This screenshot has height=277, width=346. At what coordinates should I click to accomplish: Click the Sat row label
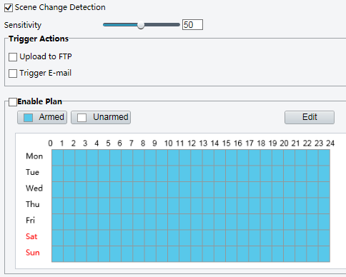tap(31, 236)
